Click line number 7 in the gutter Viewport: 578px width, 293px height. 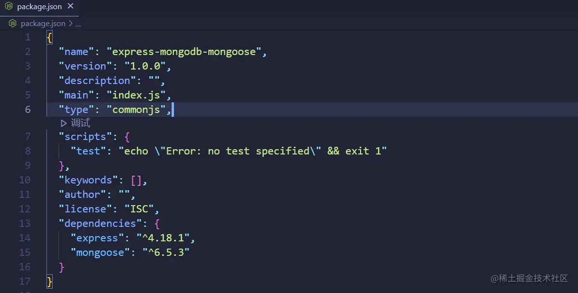[x=28, y=137]
